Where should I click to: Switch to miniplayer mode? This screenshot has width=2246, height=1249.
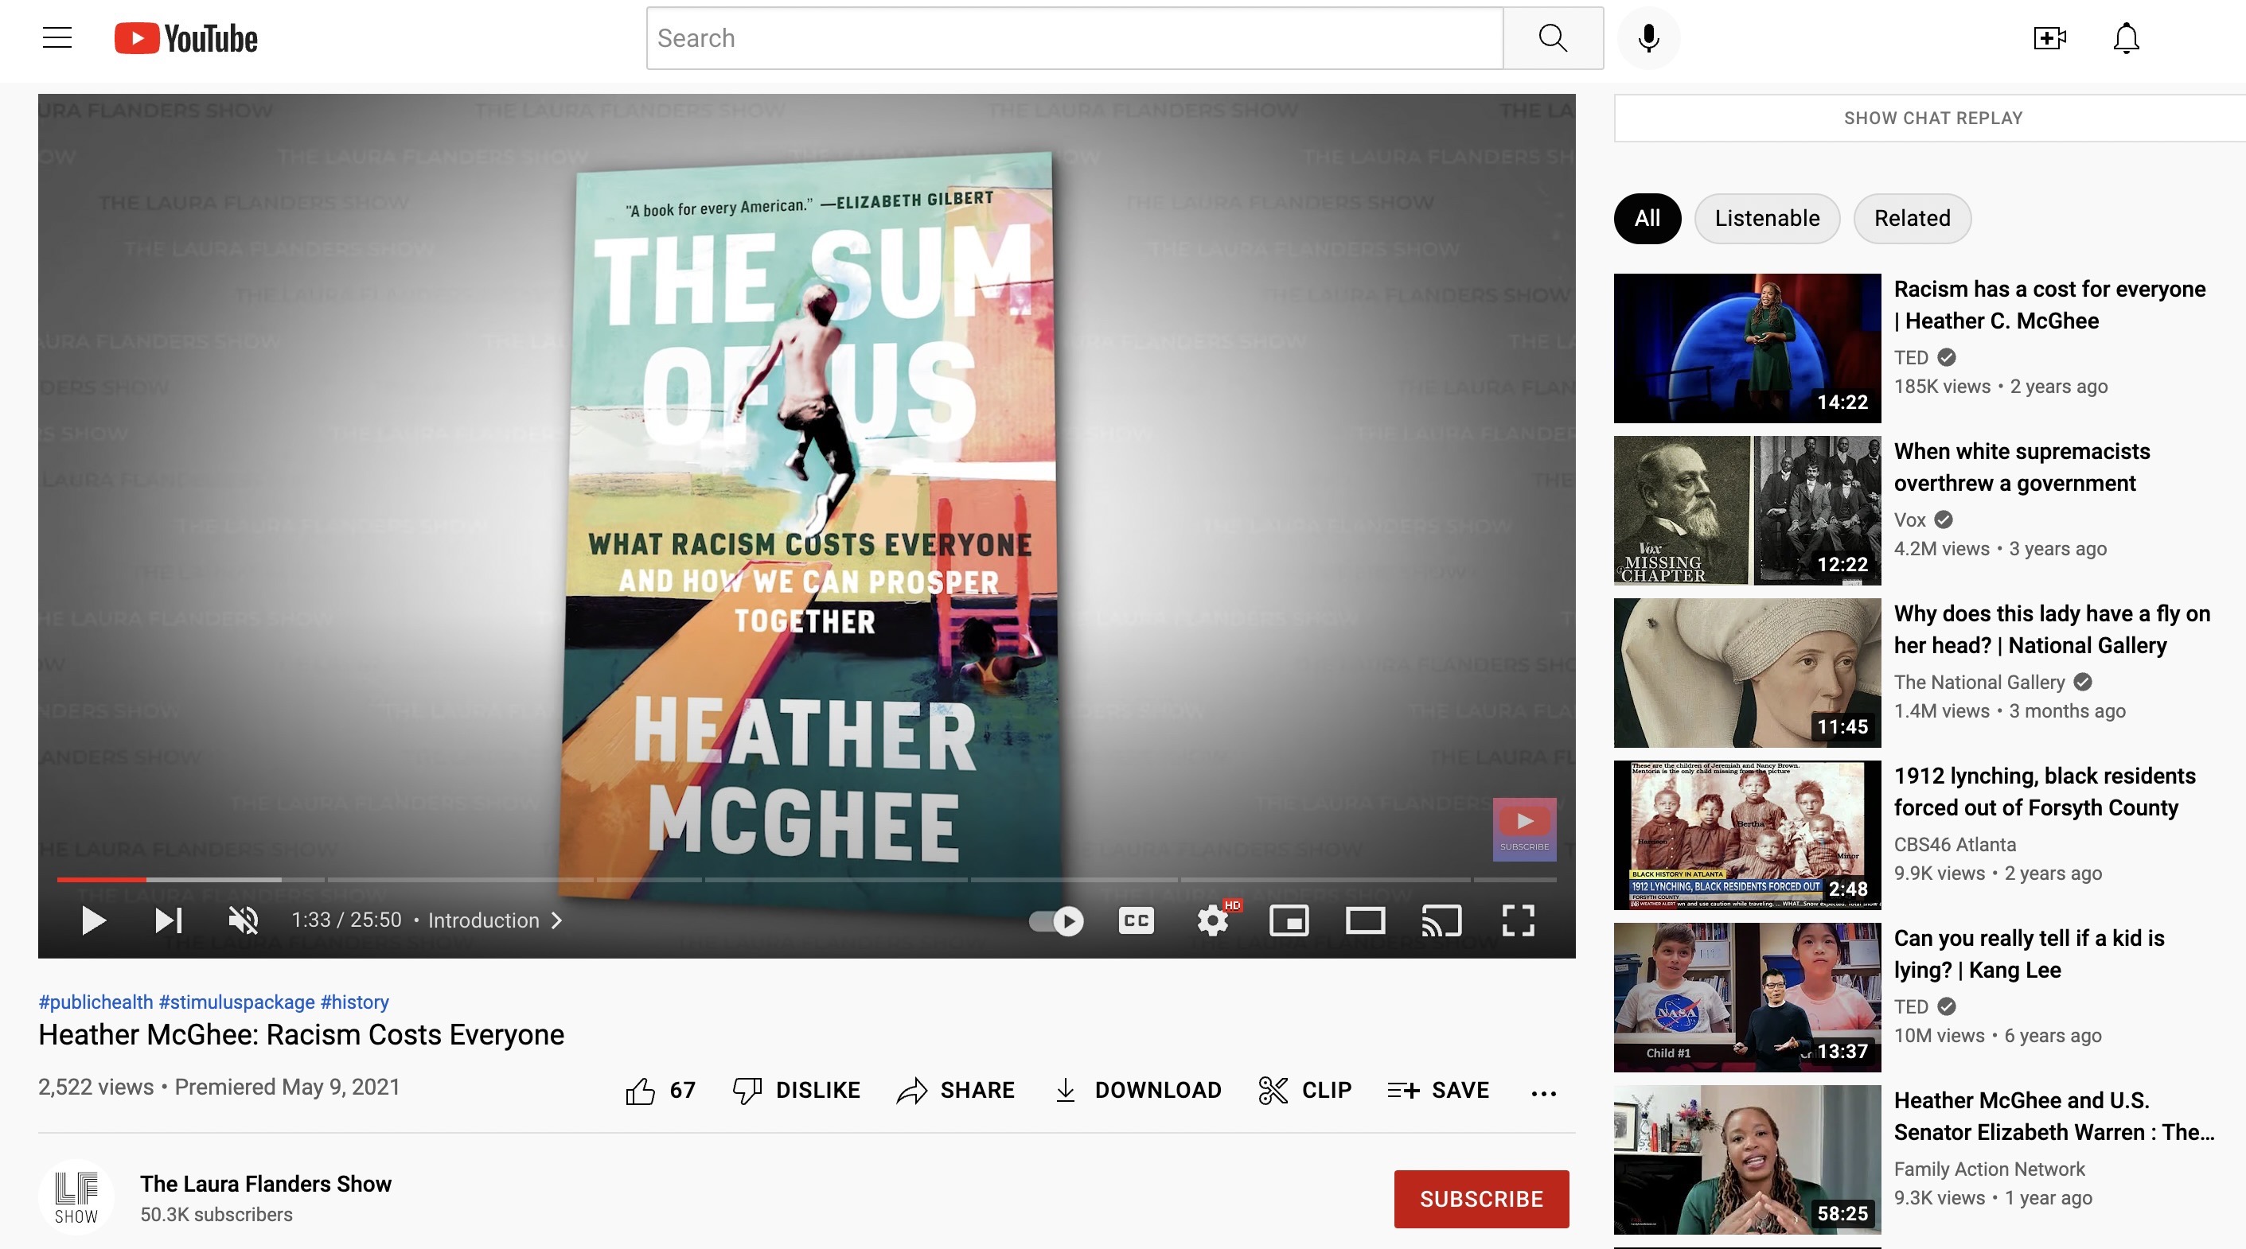point(1289,921)
